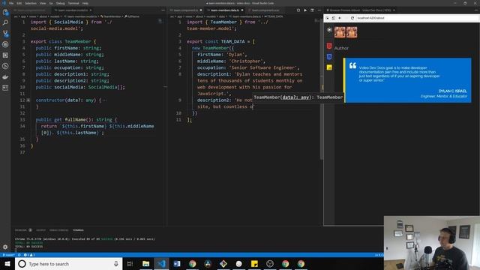Open the Selection menu
480x270 pixels.
31,3
